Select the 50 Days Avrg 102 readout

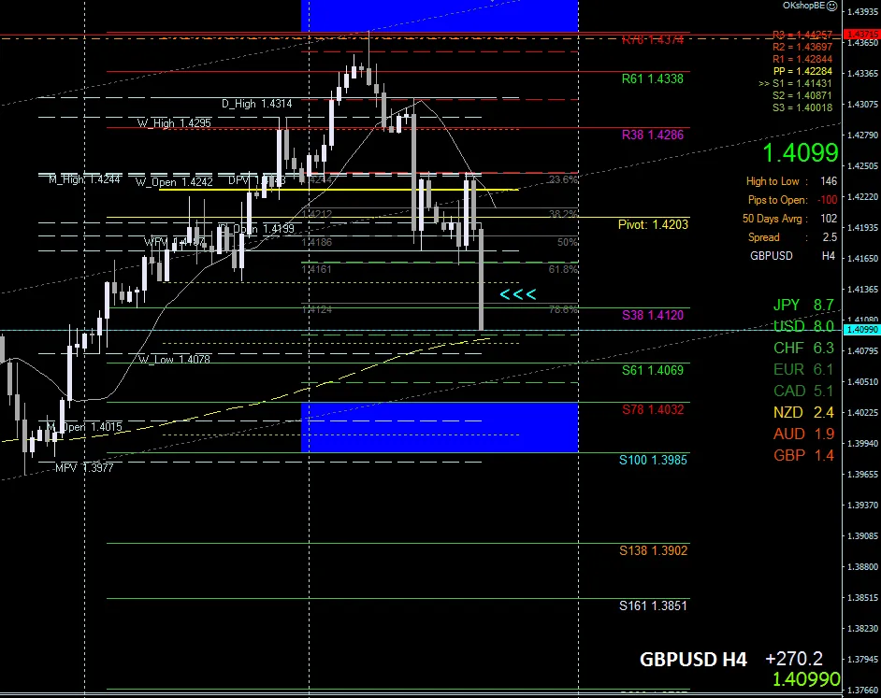click(x=789, y=219)
